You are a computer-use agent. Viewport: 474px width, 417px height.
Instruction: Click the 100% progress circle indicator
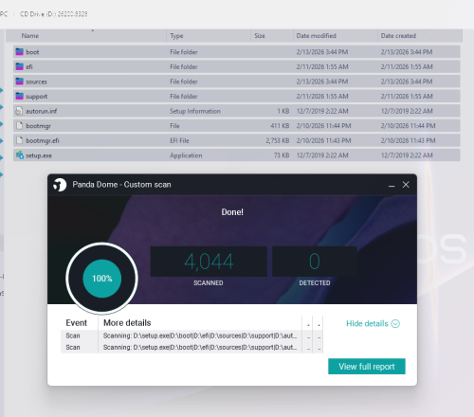pyautogui.click(x=101, y=279)
